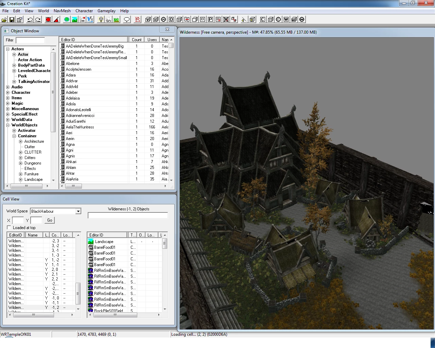435x348 pixels.
Task: Enable the Loaded at top checkbox
Action: point(9,227)
